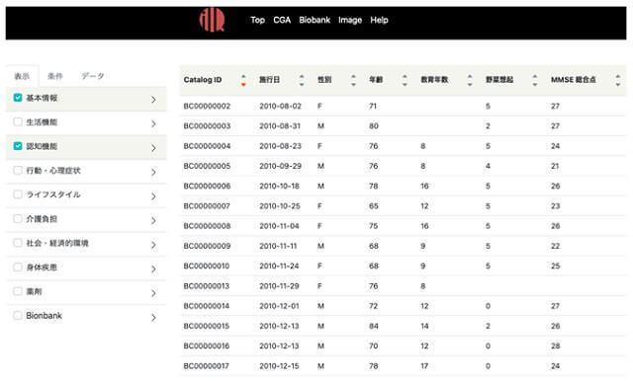Sort by MMSE 総合点 column arrows
The height and width of the screenshot is (383, 633).
tap(617, 80)
